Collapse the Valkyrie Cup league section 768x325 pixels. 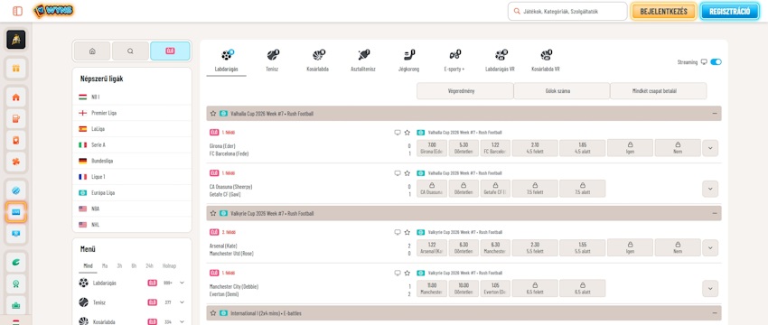coord(715,213)
